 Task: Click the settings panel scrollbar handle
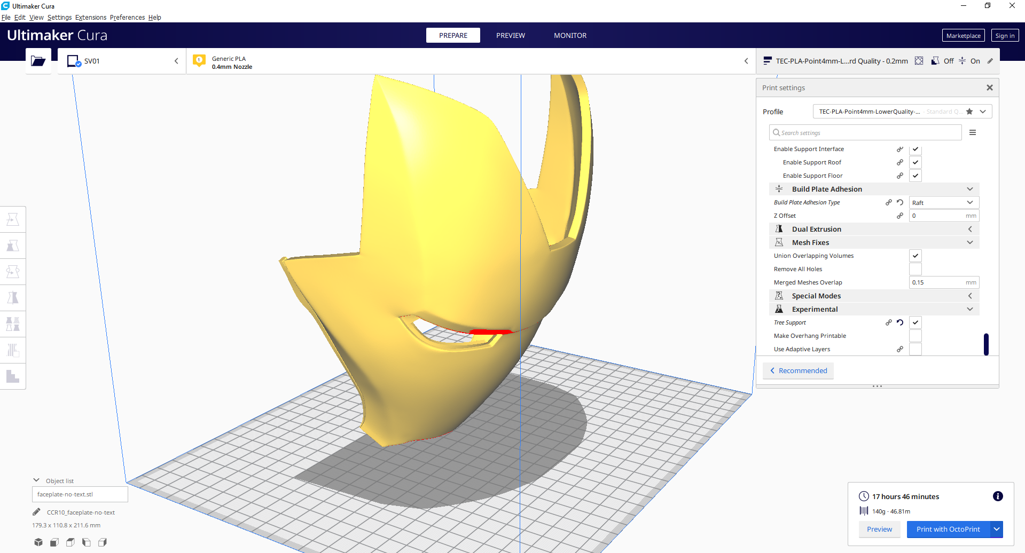(x=986, y=344)
